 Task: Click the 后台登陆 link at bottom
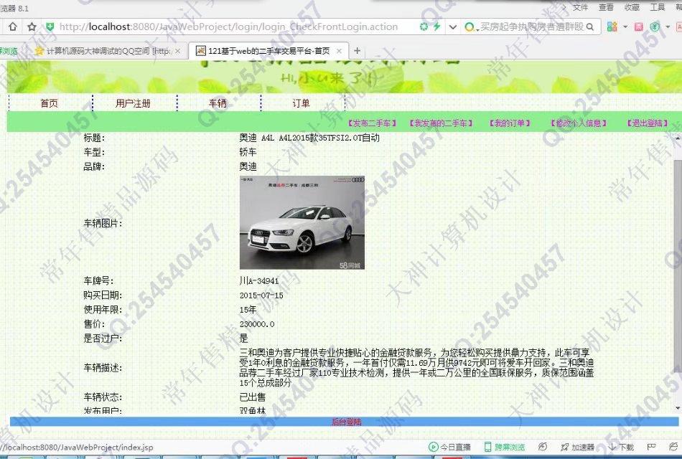[x=346, y=422]
